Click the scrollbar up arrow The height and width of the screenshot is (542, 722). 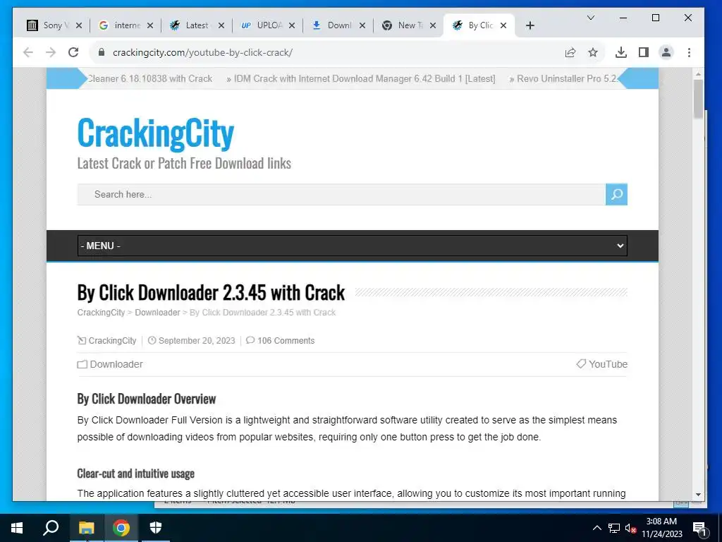tap(698, 73)
